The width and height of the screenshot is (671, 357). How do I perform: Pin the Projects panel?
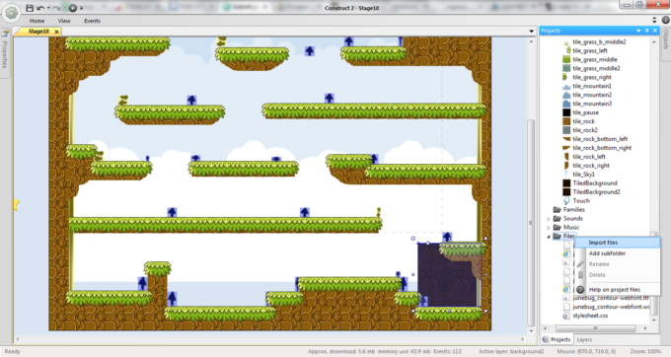tap(646, 31)
